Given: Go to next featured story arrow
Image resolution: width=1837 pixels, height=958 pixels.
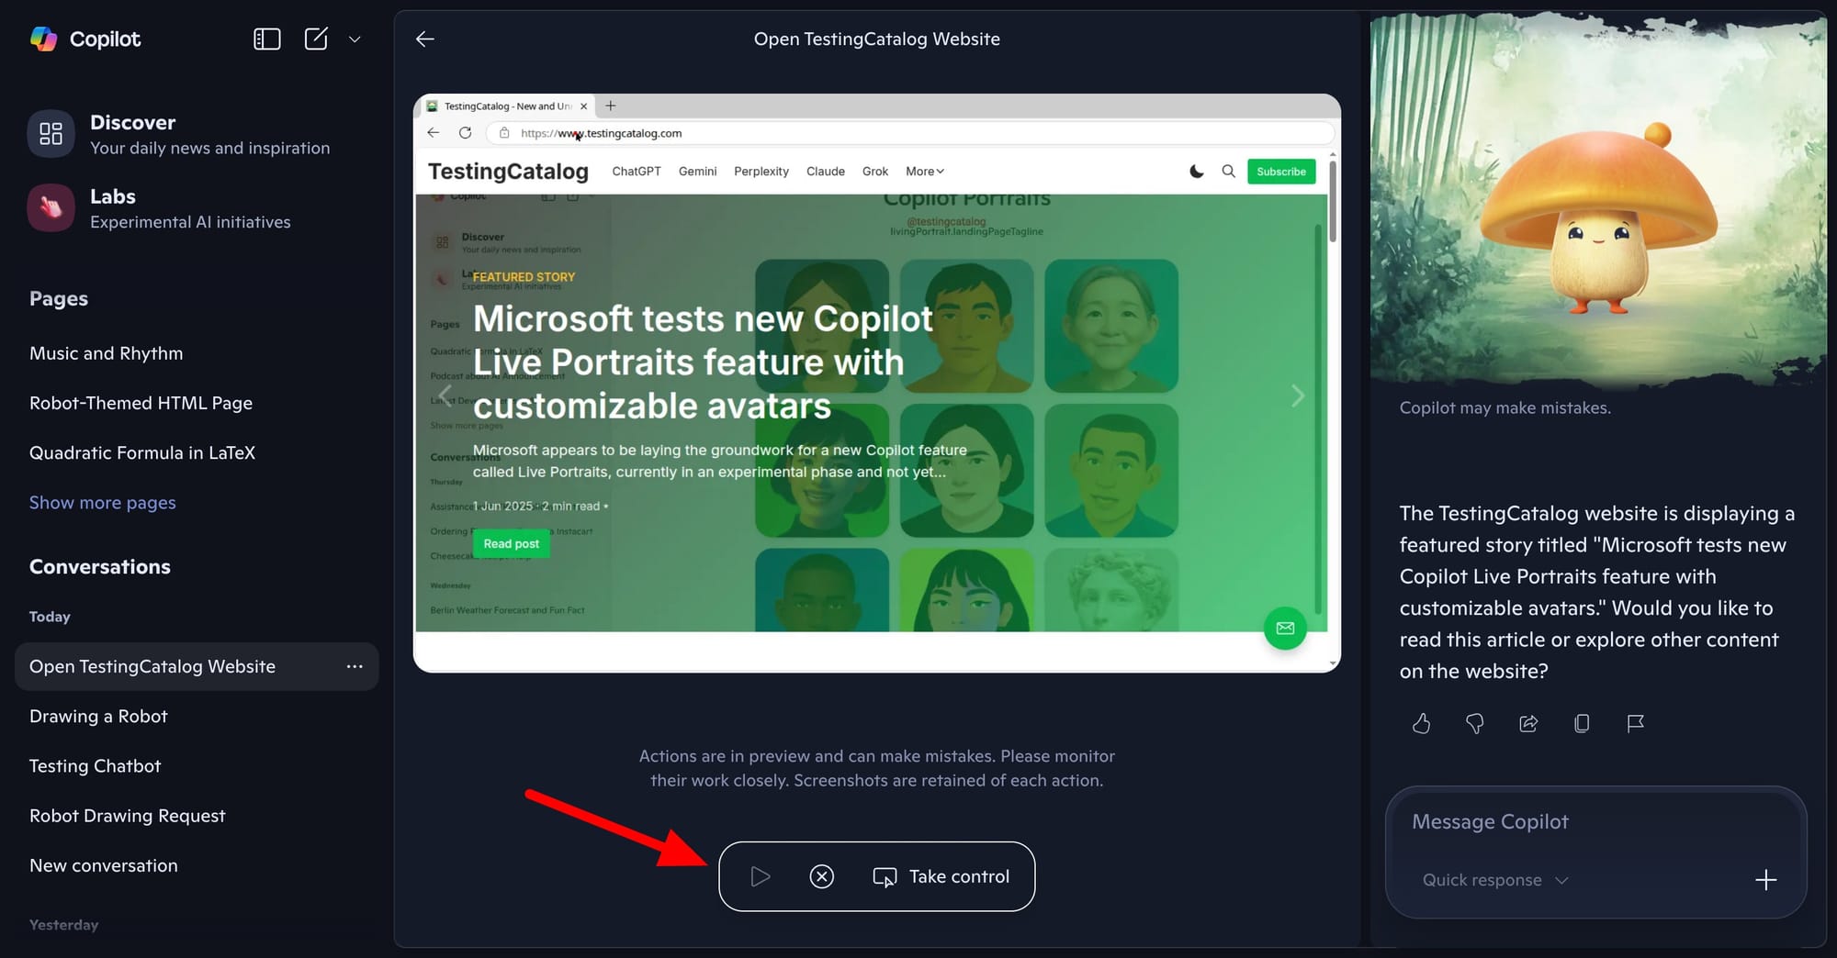Looking at the screenshot, I should click(x=1298, y=395).
